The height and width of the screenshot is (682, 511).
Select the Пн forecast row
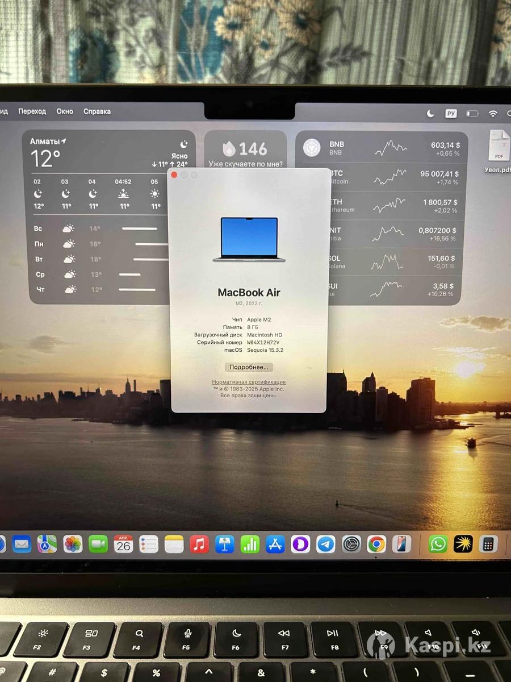point(100,244)
